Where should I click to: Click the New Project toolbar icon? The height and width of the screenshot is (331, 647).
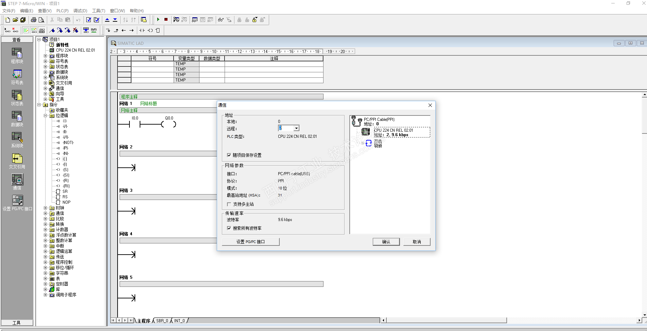tap(7, 20)
